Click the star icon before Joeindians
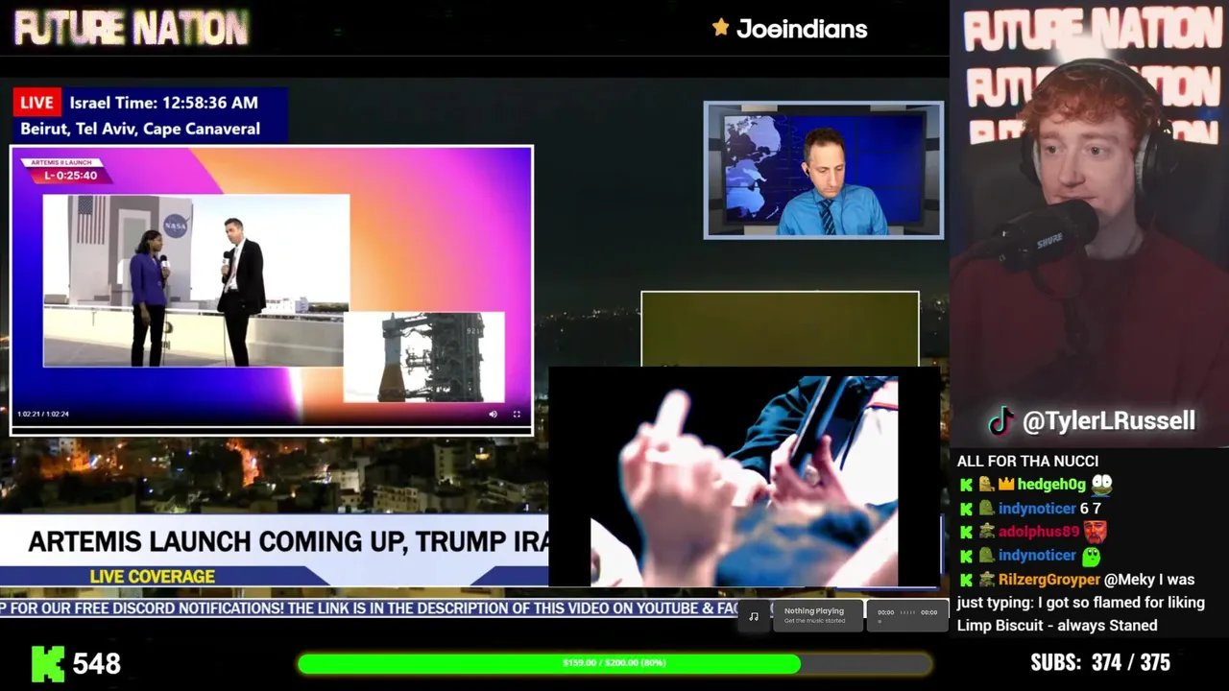This screenshot has height=691, width=1229. click(x=720, y=28)
